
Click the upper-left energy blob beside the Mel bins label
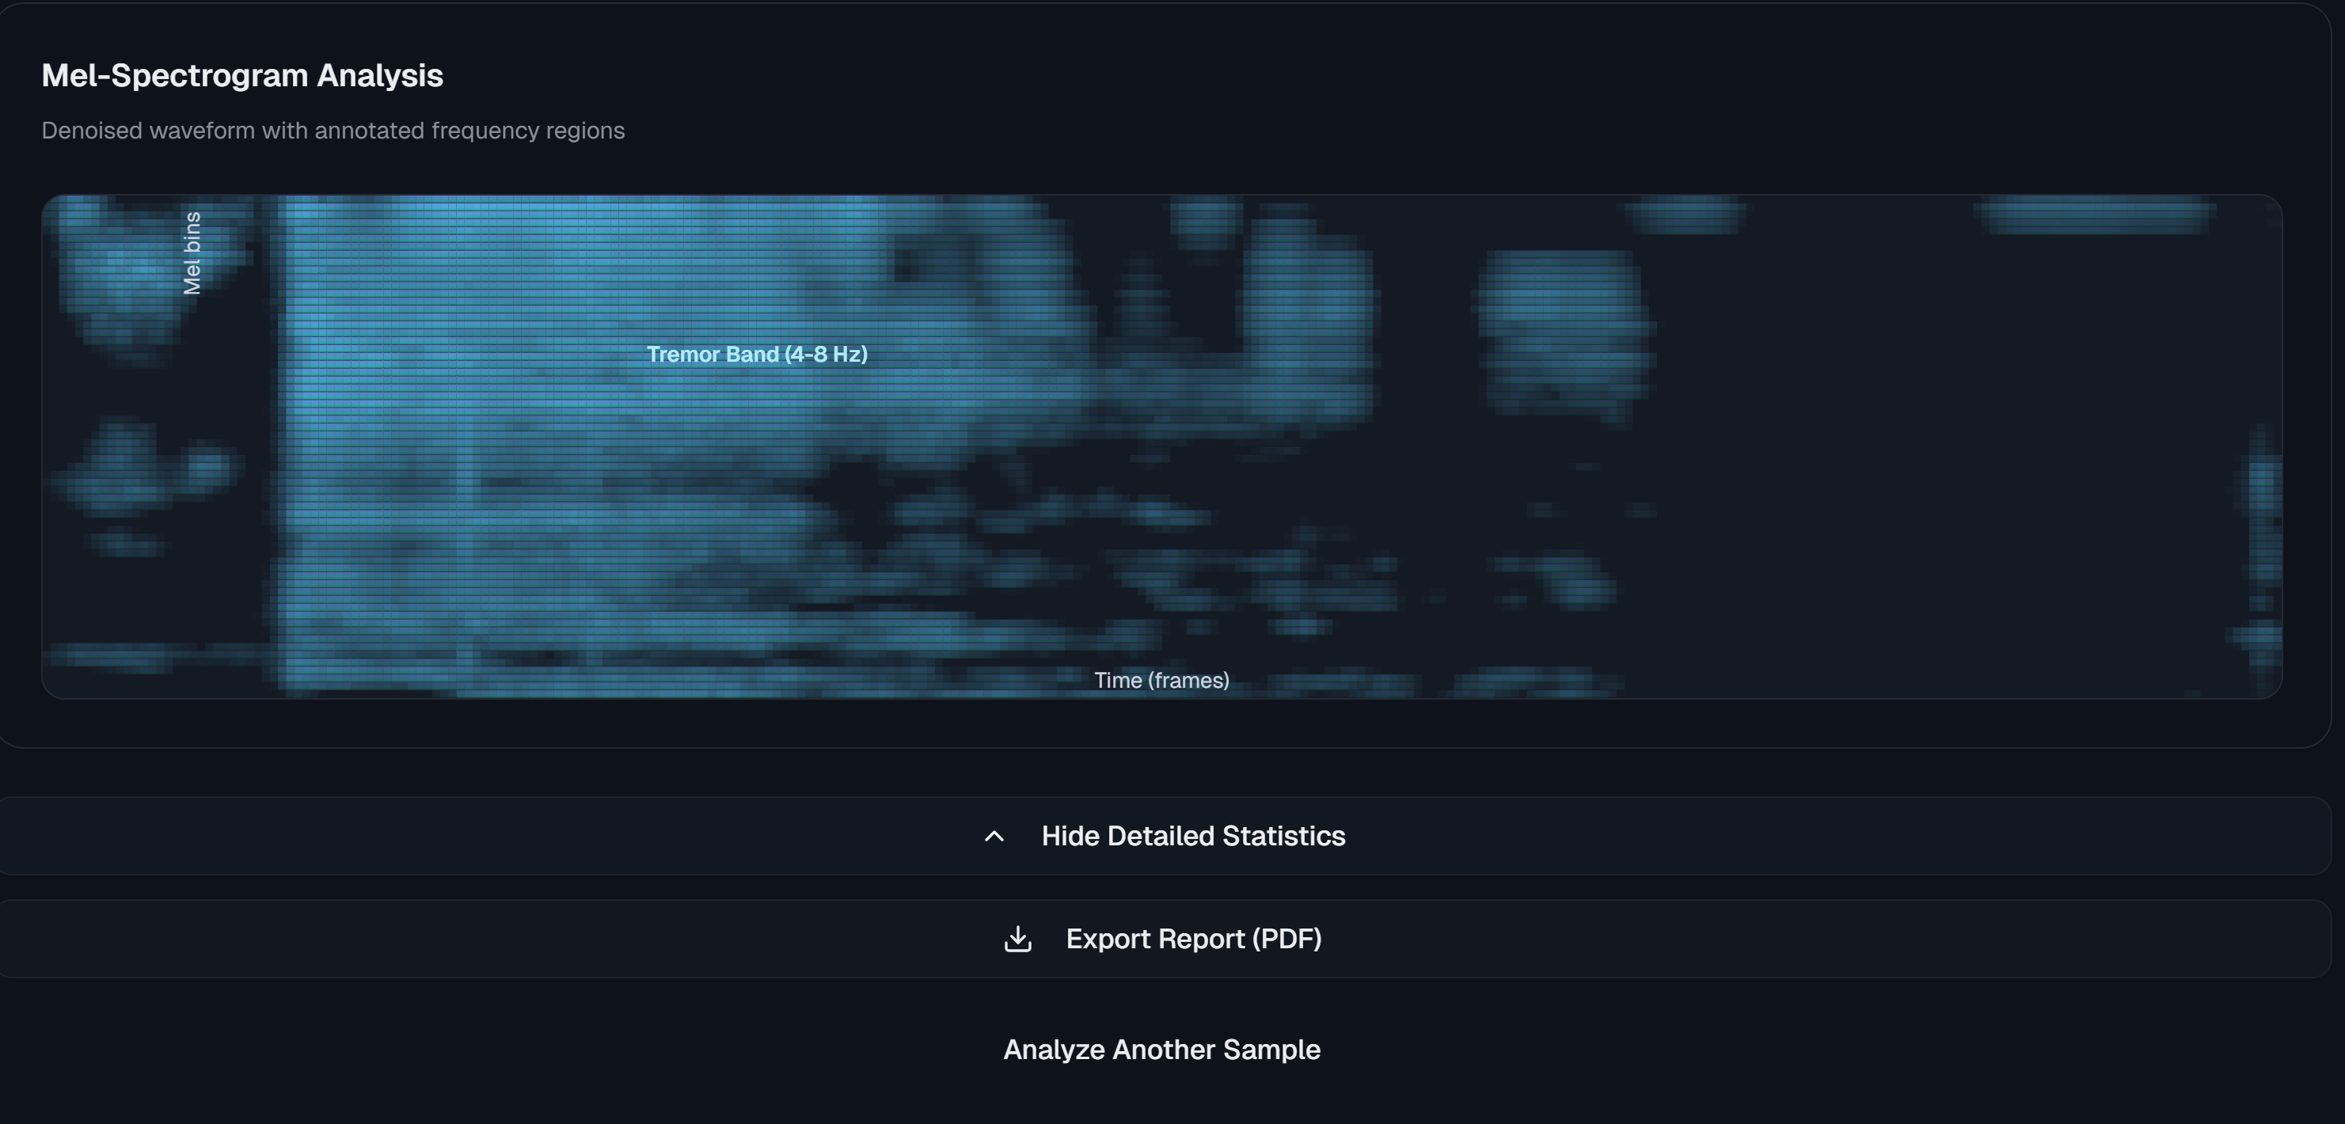123,273
